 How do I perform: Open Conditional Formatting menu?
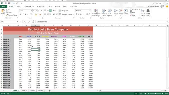click(96, 13)
